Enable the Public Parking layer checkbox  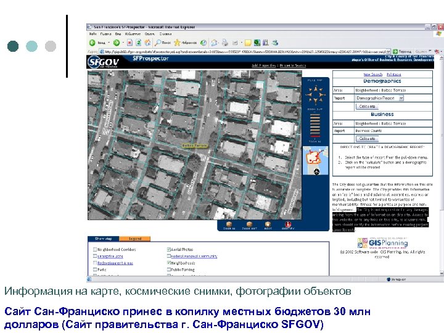coord(169,269)
